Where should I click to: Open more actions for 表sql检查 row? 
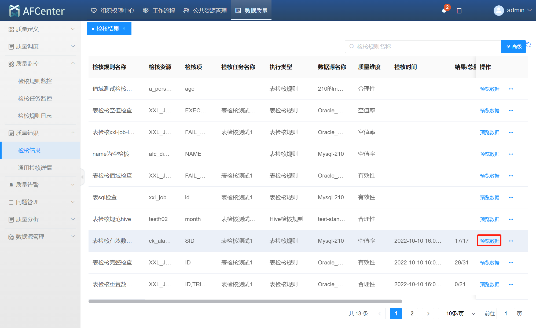511,197
